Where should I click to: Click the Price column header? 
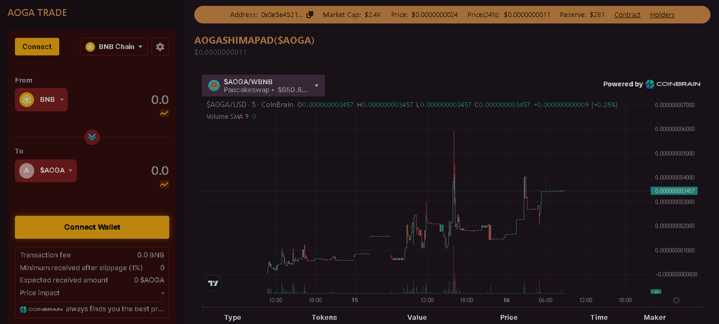(x=509, y=317)
